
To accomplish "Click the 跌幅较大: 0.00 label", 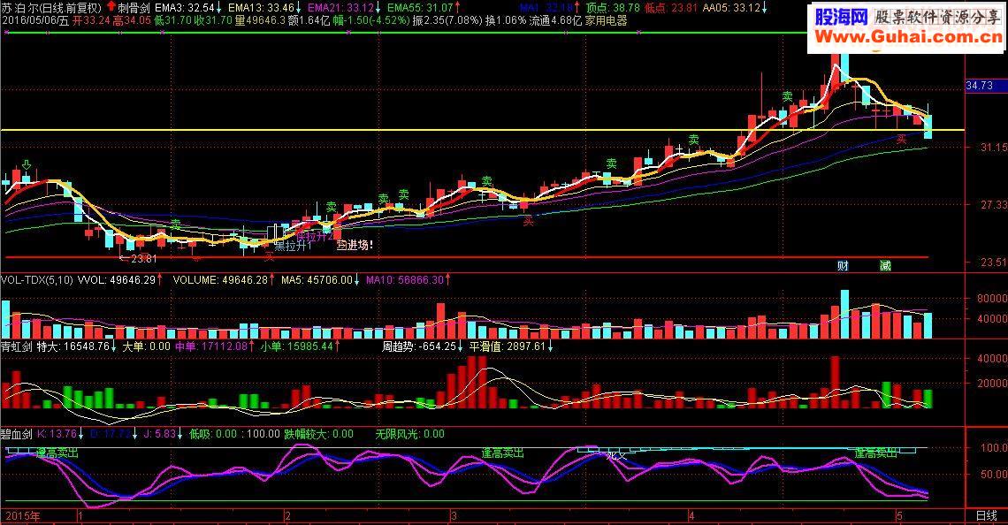I will [319, 434].
